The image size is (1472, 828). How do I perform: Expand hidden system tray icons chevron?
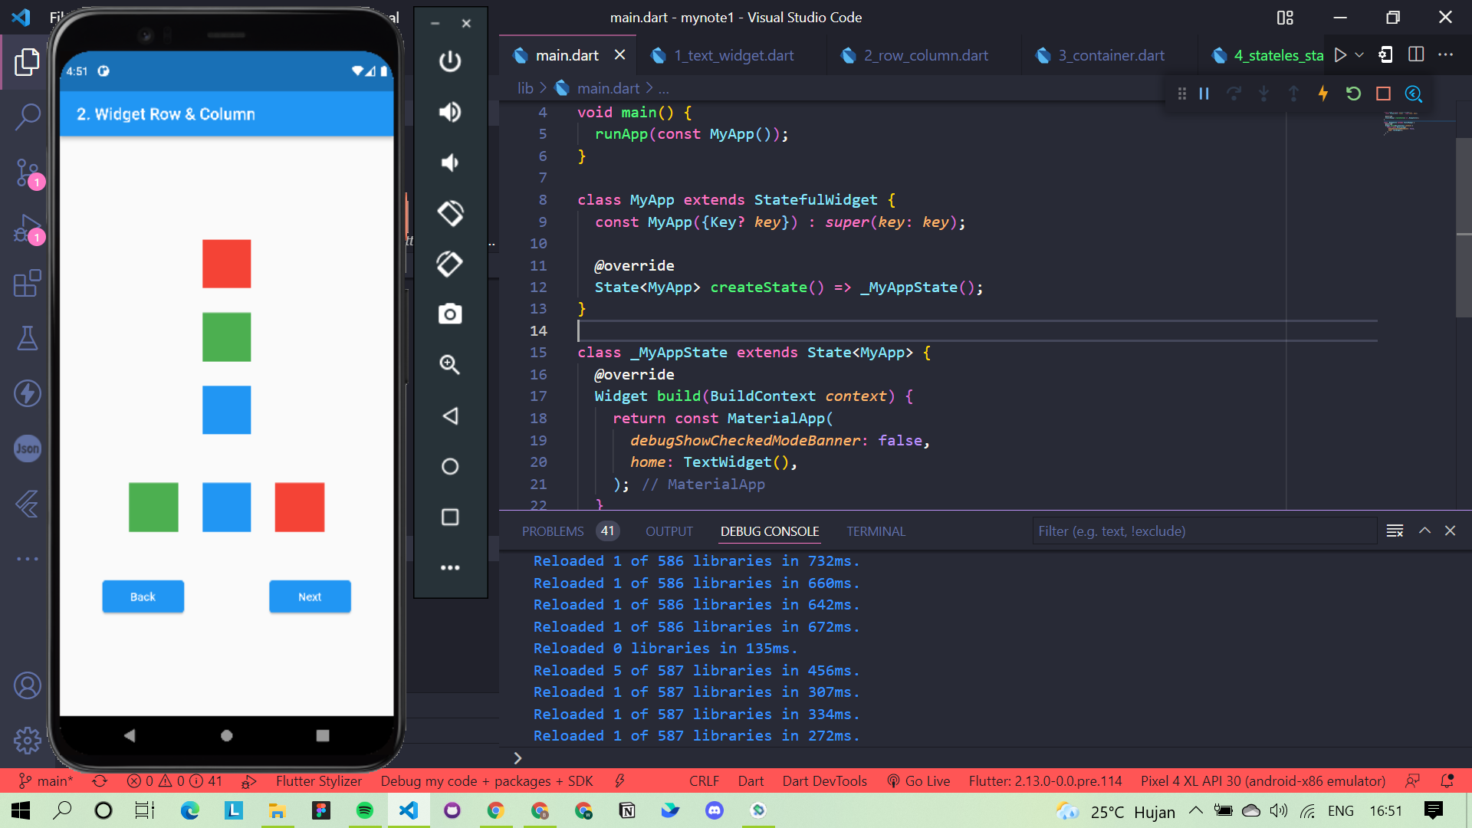(1196, 810)
